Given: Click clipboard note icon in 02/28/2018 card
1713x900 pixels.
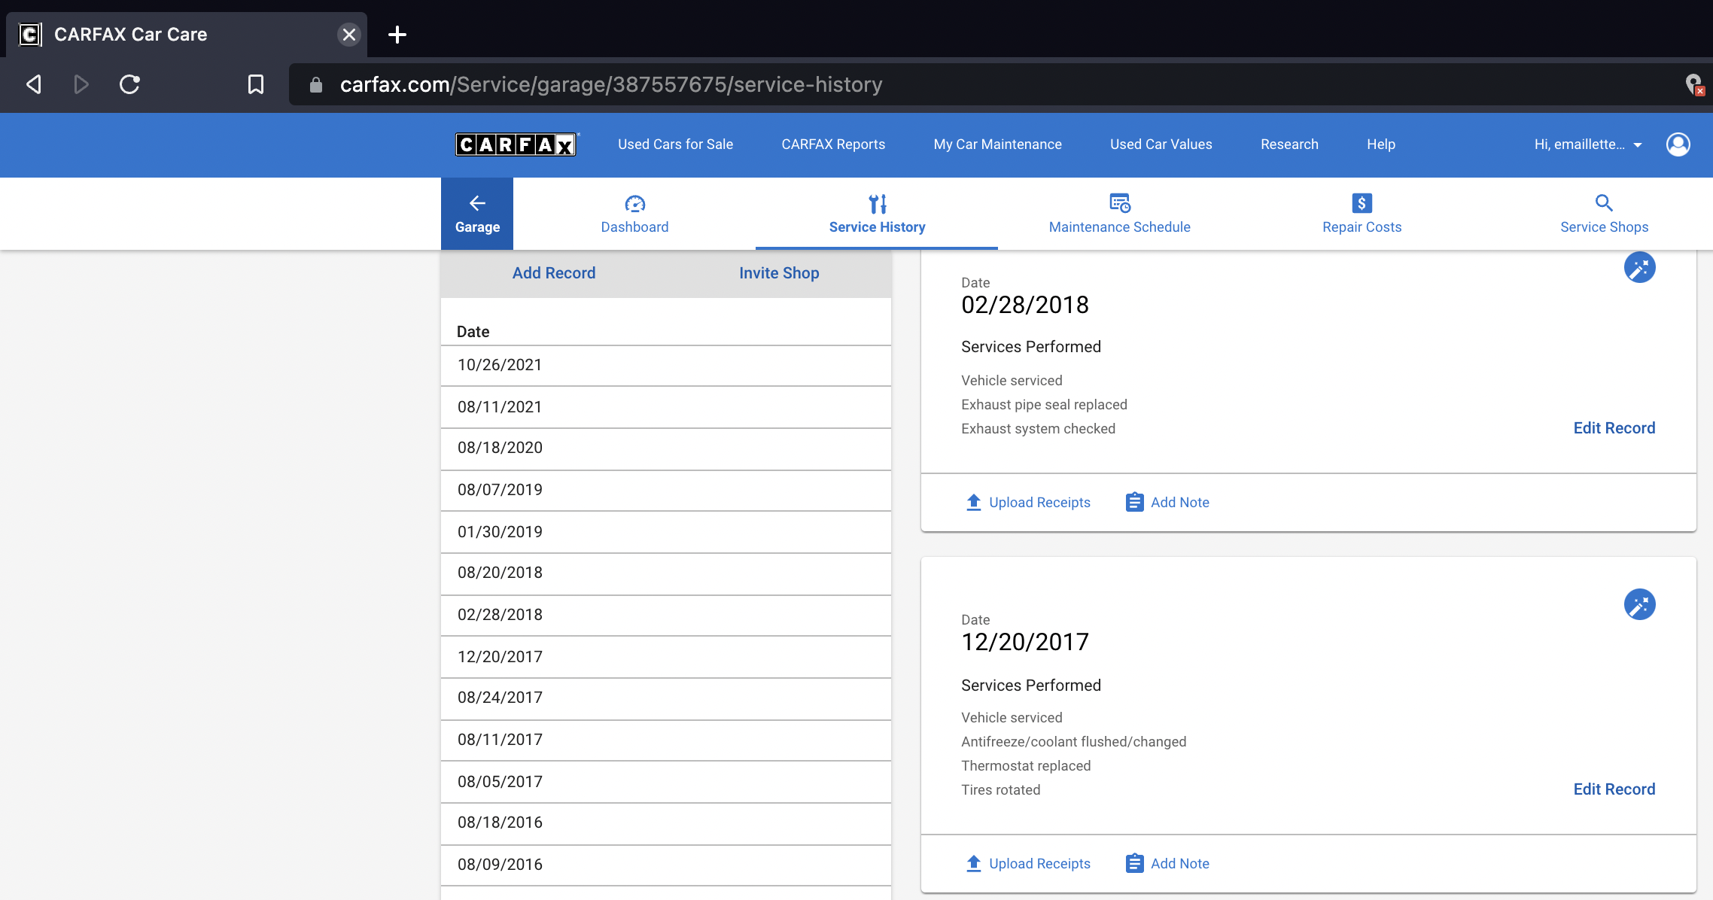Looking at the screenshot, I should [1134, 502].
